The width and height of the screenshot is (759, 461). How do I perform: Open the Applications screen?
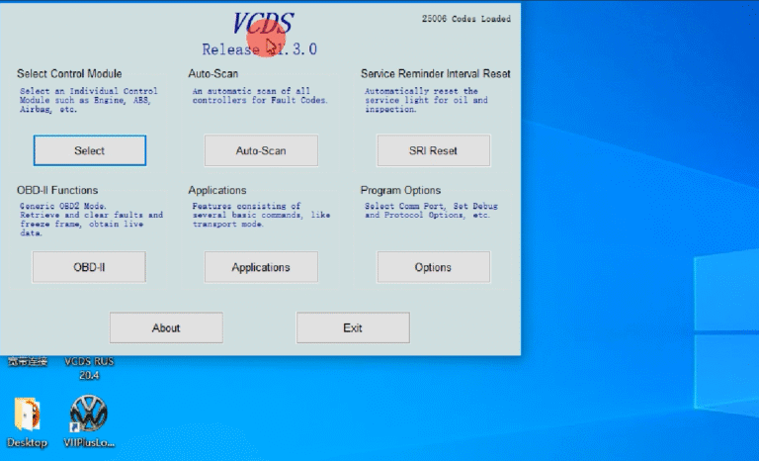tap(261, 267)
